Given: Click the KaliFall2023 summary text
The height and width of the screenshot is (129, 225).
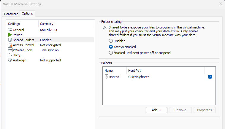Looking at the screenshot, I should click(x=48, y=30).
